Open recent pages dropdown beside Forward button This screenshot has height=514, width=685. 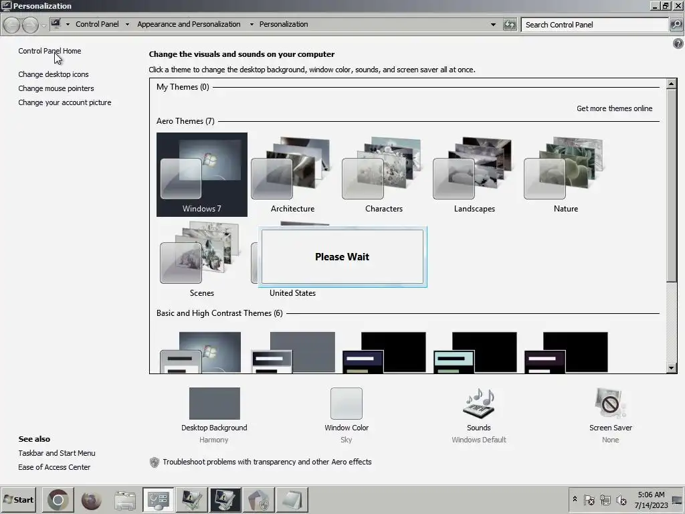[x=43, y=25]
